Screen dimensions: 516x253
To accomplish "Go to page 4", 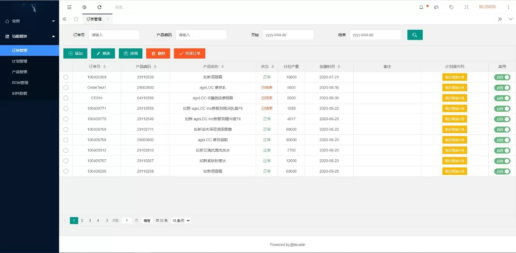I will [x=98, y=221].
